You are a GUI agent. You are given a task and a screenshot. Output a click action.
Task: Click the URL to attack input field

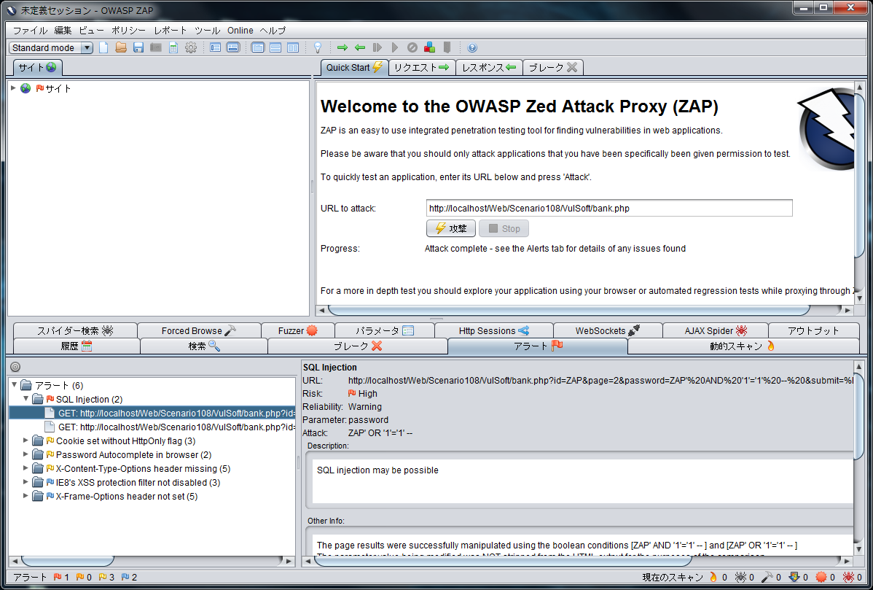(x=609, y=209)
